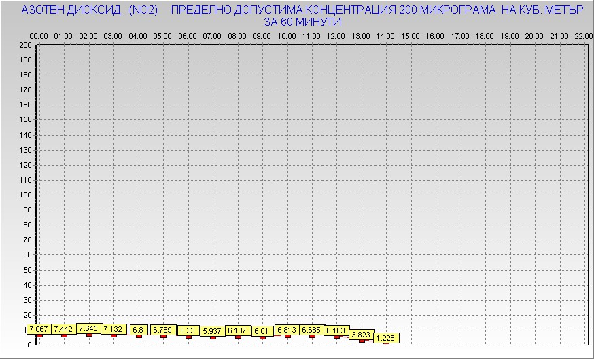The height and width of the screenshot is (359, 594).
Task: Click the 6.33 data label
Action: point(188,330)
